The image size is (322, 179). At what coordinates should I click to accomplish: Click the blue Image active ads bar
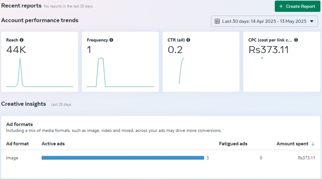click(x=123, y=158)
